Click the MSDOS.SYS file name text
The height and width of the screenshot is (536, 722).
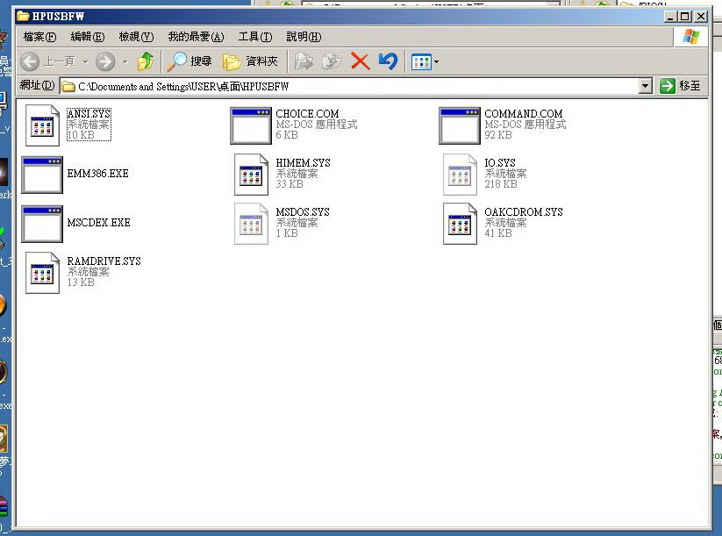tap(303, 211)
